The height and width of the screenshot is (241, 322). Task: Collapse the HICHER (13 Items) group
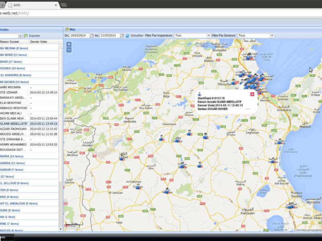(14, 82)
